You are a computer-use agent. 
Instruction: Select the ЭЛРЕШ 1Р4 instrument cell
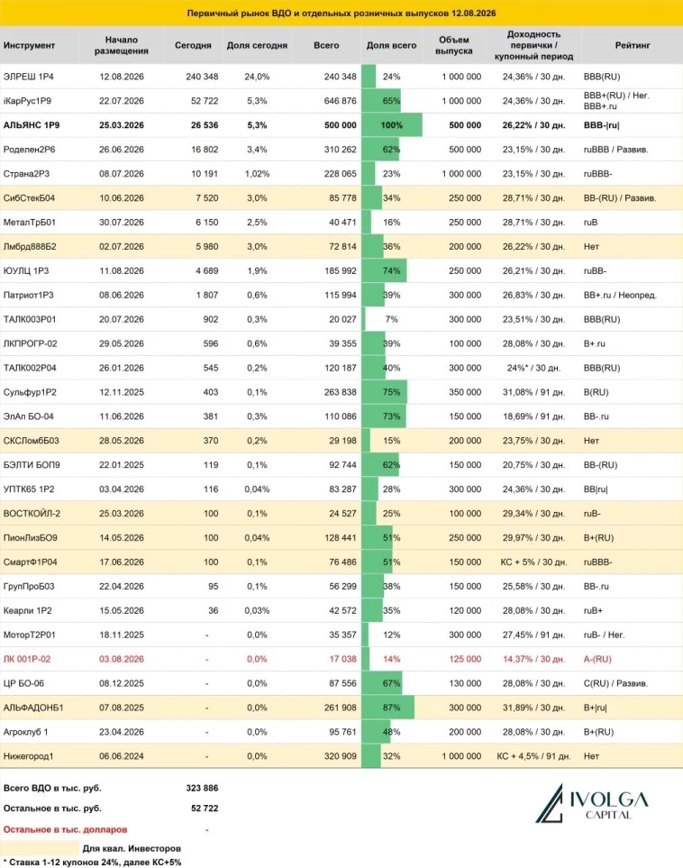[29, 77]
